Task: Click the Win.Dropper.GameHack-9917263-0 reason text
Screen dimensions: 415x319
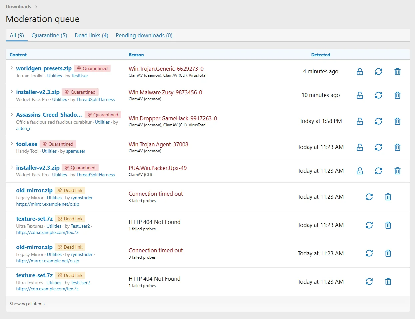Action: 173,118
